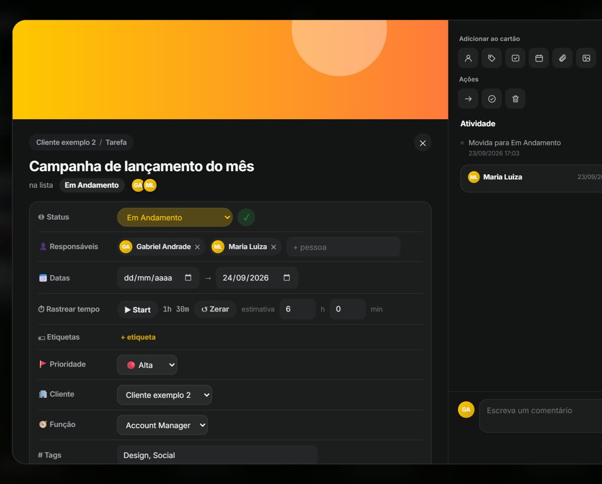Click the move card arrow icon
Viewport: 602px width, 484px height.
[x=468, y=99]
